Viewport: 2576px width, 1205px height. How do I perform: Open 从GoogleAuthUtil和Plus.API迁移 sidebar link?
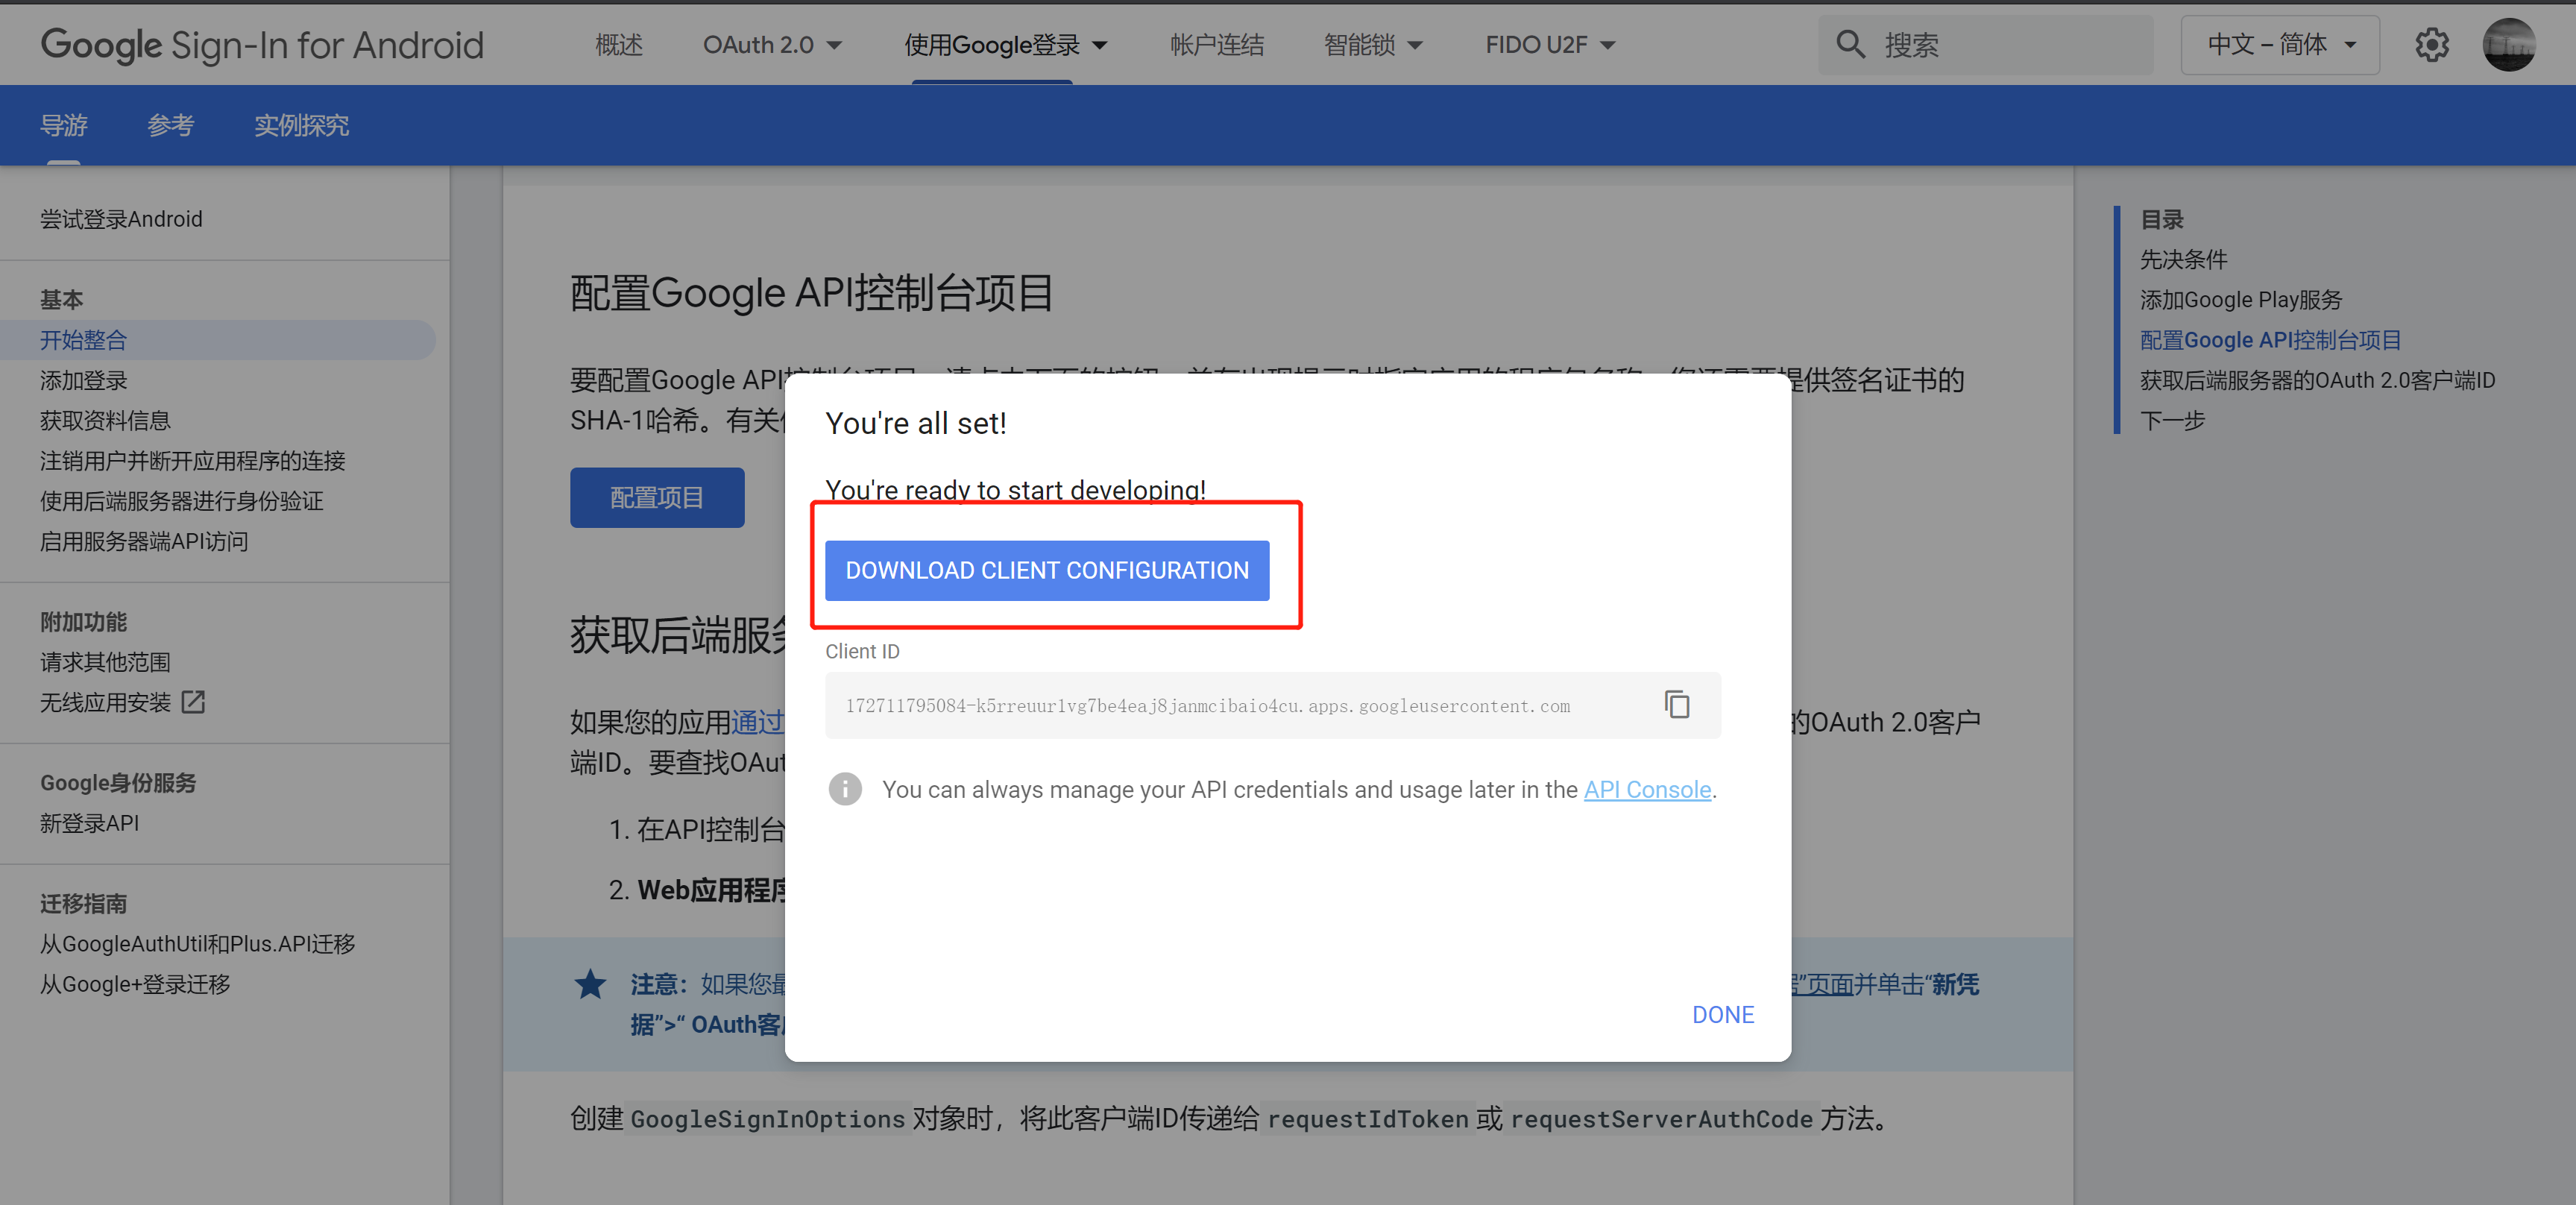[x=197, y=944]
